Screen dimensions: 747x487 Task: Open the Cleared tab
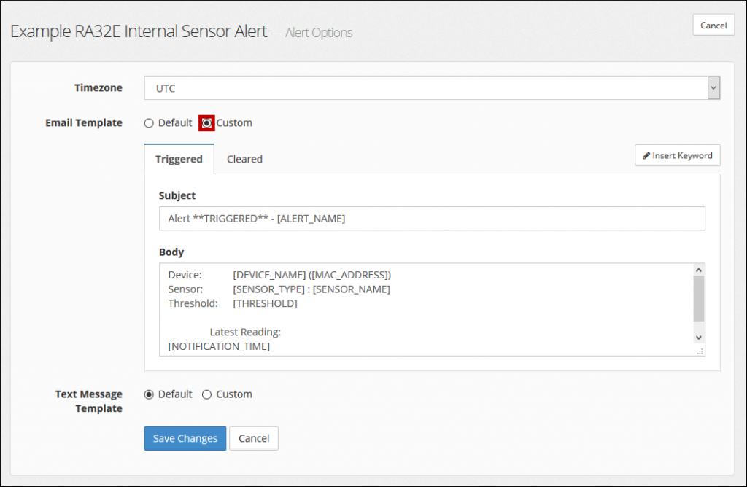click(x=244, y=159)
